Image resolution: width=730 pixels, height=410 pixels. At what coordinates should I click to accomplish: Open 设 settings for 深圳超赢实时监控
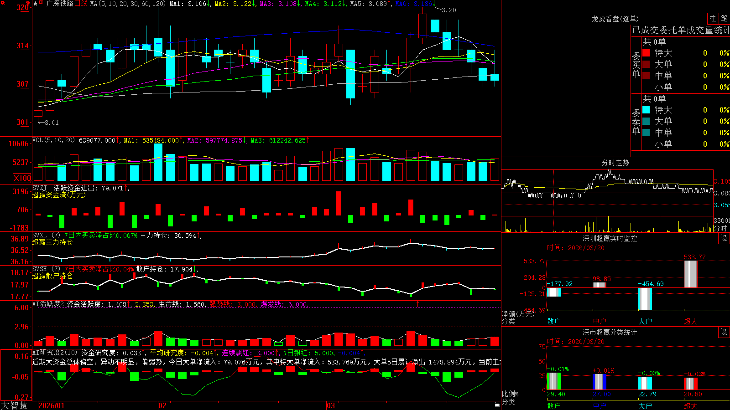[724, 238]
